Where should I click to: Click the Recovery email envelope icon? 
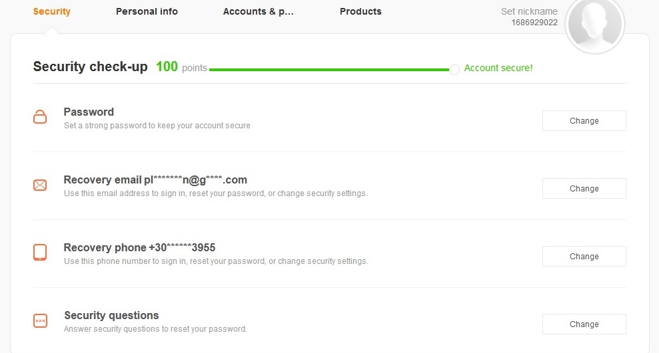coord(40,185)
